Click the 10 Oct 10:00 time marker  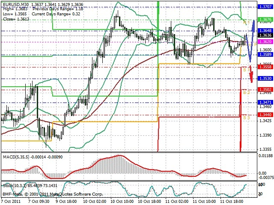click(123, 201)
